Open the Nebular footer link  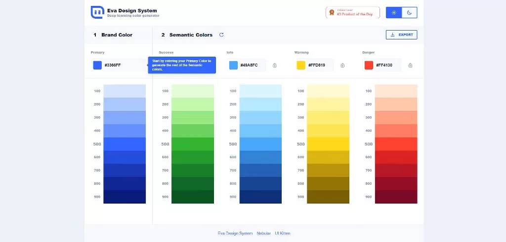tap(264, 233)
